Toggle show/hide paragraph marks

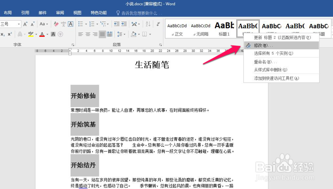(x=158, y=24)
